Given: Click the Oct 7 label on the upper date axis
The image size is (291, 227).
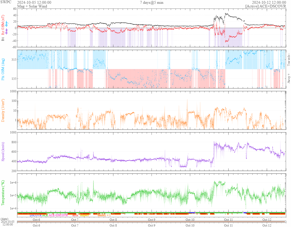Looking at the screenshot, I should [75, 219].
